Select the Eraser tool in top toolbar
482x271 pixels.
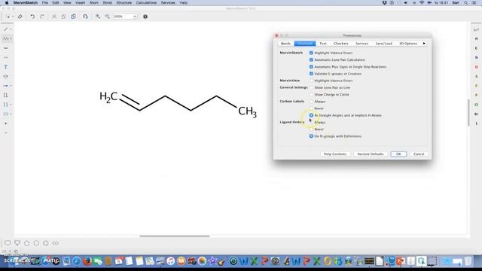point(20,17)
